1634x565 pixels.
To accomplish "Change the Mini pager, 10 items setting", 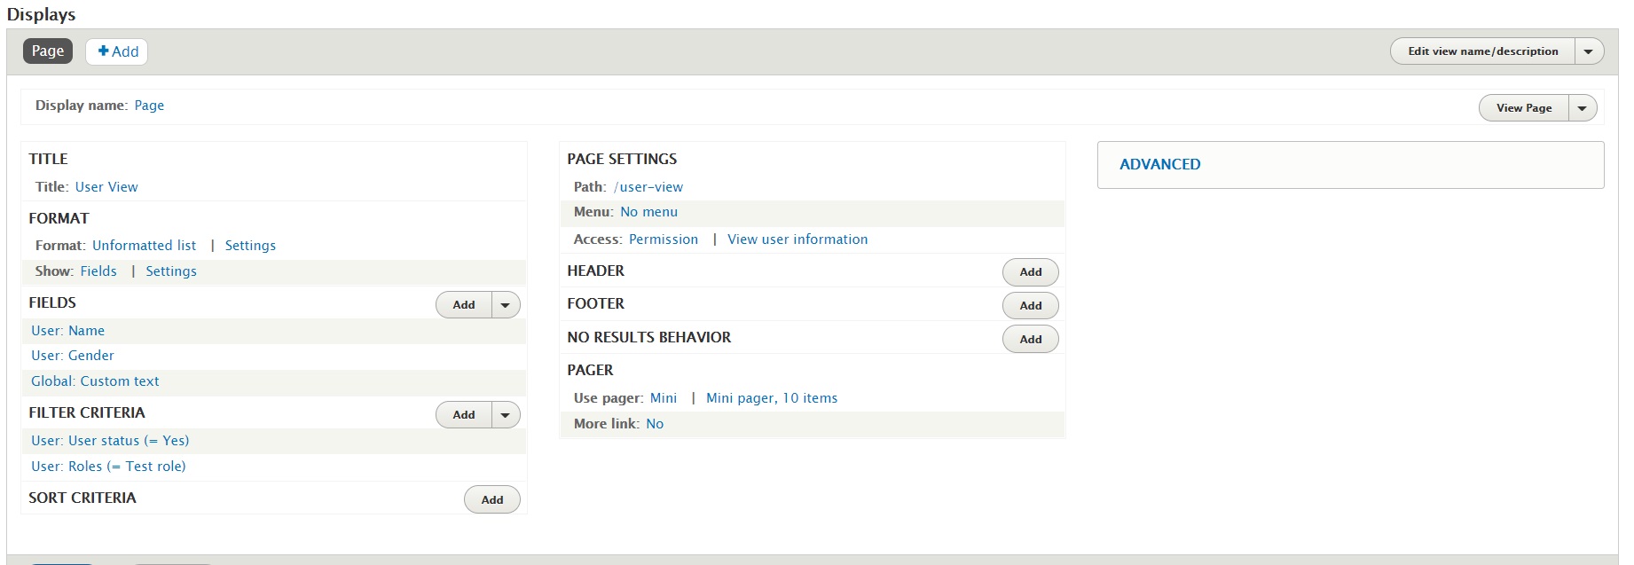I will [x=771, y=398].
